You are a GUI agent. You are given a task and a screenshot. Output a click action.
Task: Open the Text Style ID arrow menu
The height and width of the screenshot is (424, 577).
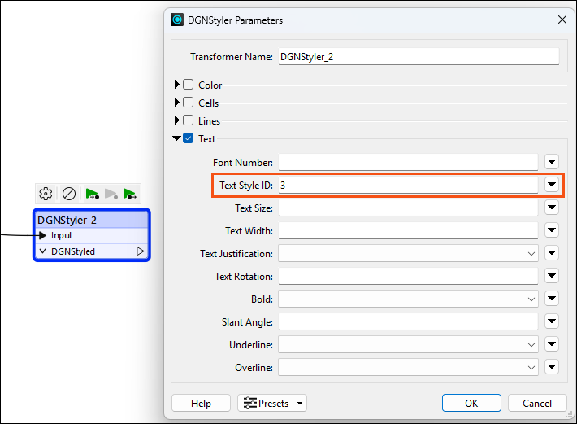(552, 184)
